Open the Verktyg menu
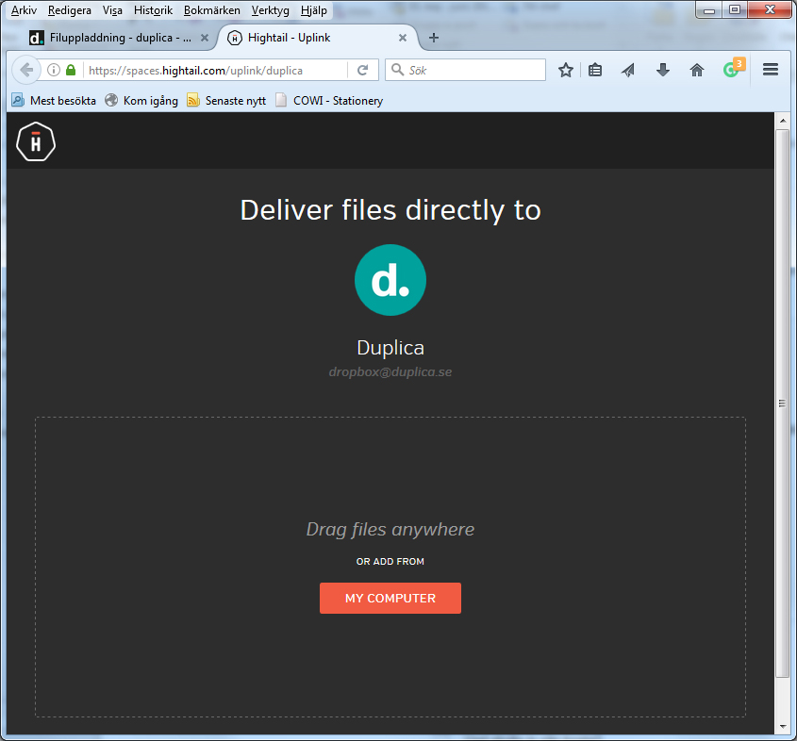 click(270, 10)
